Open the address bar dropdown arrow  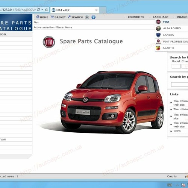point(42,10)
